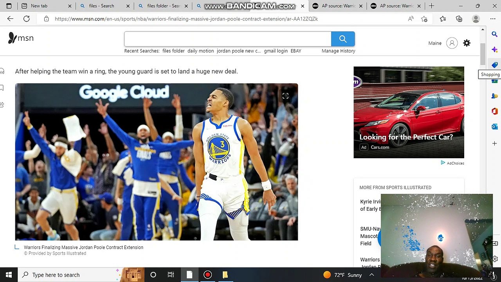Open Task View icon on taskbar
Screen dimensions: 501x282
pos(171,275)
